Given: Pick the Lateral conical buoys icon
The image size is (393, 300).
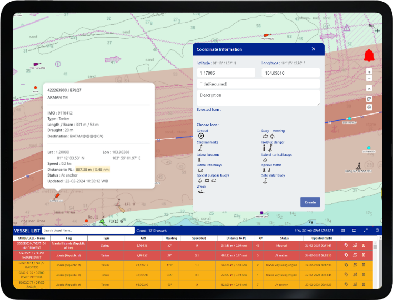Looking at the screenshot, I should point(265,159).
